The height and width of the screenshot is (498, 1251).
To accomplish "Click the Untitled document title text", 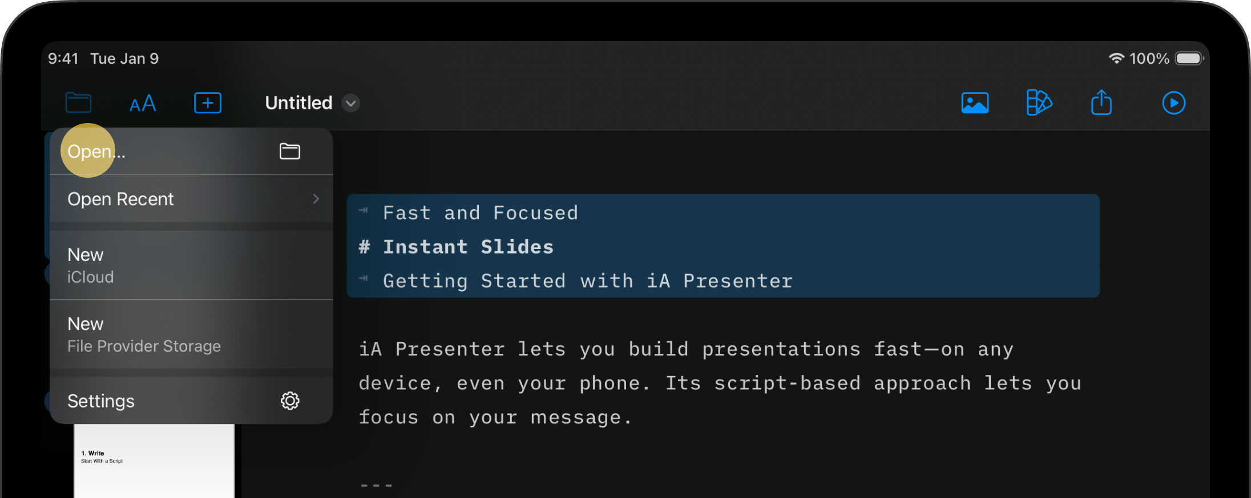I will click(298, 103).
